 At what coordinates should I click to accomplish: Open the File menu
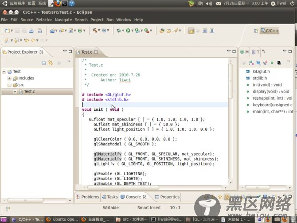[4, 20]
